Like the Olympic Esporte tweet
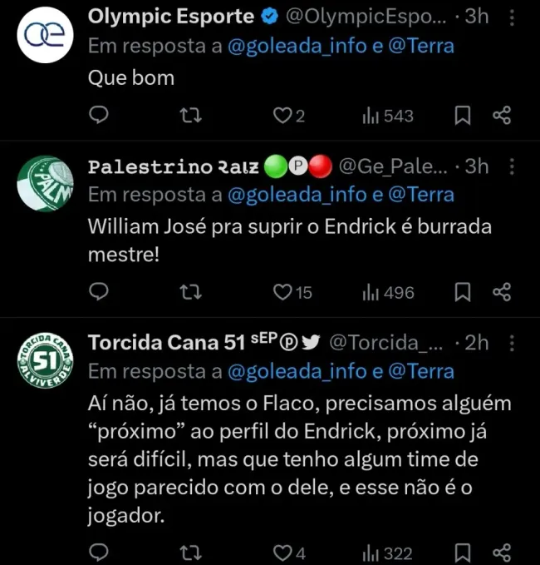Image resolution: width=540 pixels, height=565 pixels. tap(282, 116)
